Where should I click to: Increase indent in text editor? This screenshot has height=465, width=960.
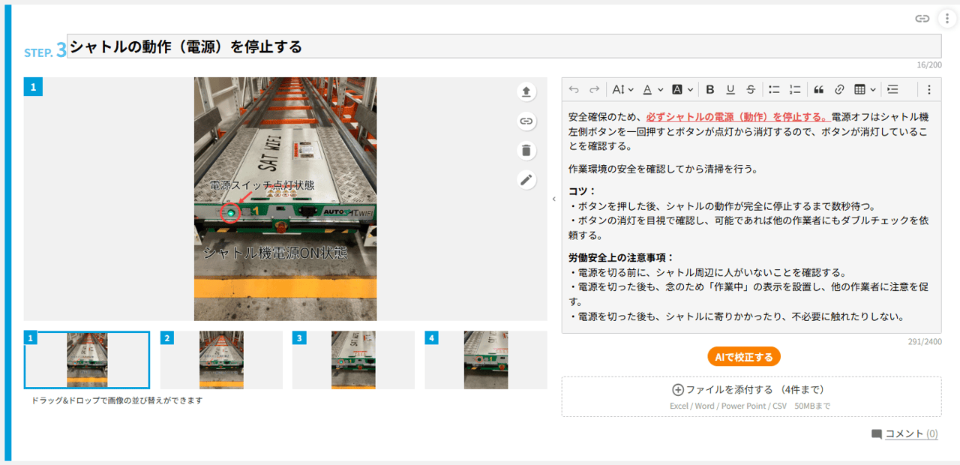[892, 89]
